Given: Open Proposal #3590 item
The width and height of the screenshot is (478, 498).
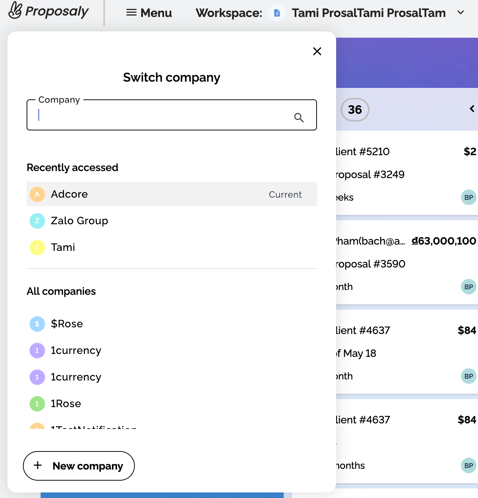Looking at the screenshot, I should point(371,264).
